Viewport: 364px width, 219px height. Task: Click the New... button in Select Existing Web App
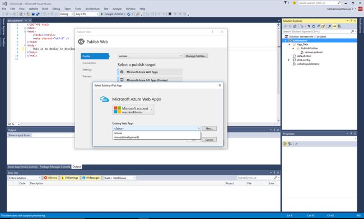pos(209,128)
